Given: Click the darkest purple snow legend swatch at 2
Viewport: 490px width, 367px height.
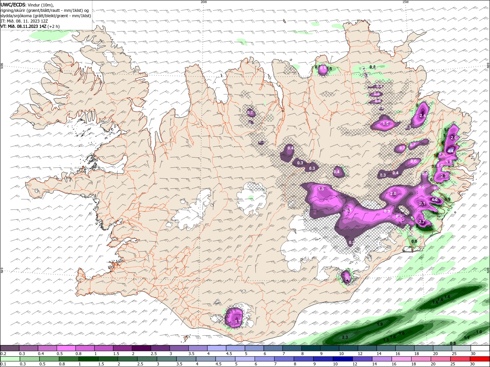Looking at the screenshot, I should click(x=141, y=348).
